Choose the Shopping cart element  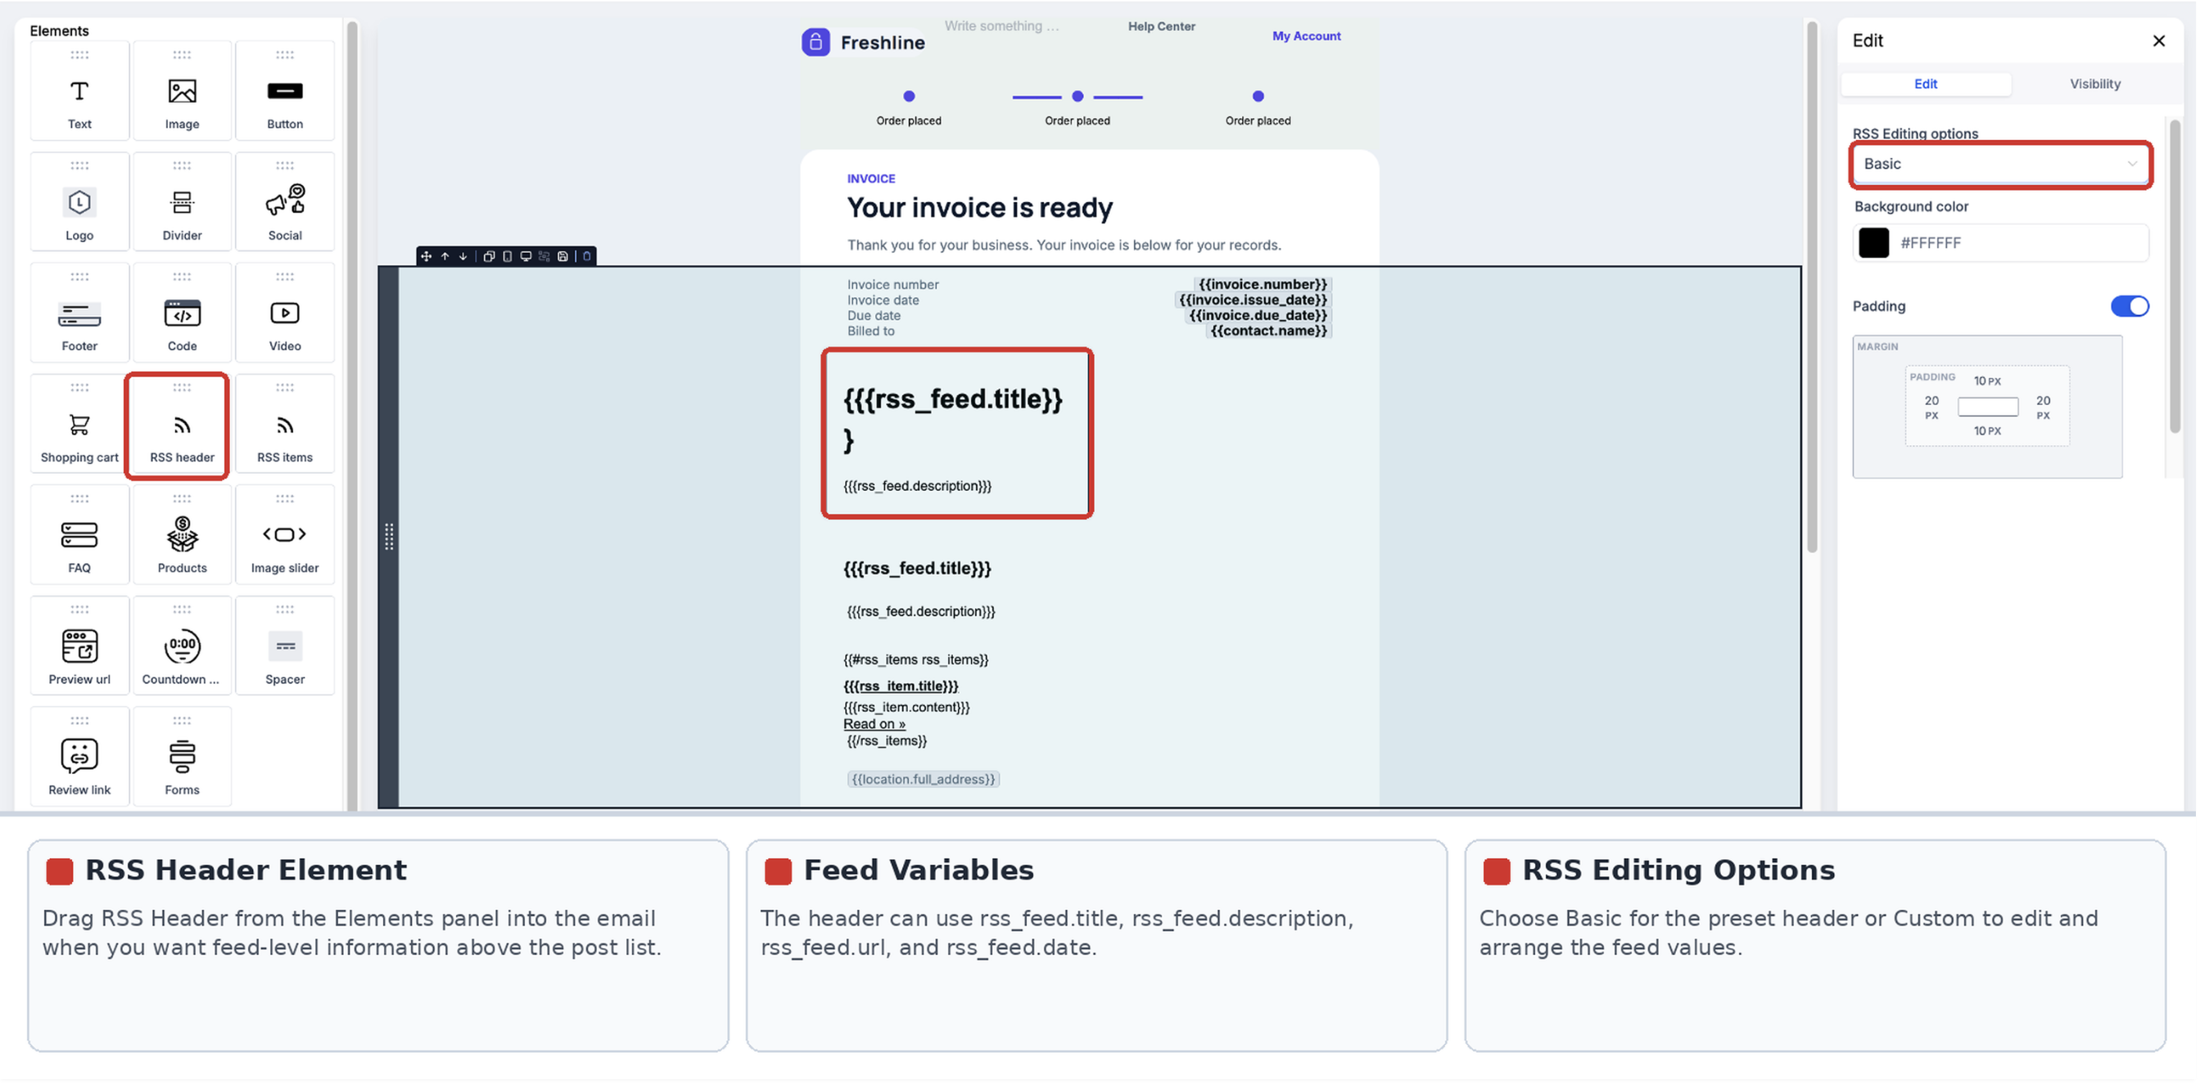[79, 425]
